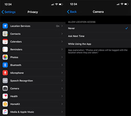Image resolution: width=131 pixels, height=116 pixels.
Task: Open Calendars row chevron
Action: coord(62,42)
